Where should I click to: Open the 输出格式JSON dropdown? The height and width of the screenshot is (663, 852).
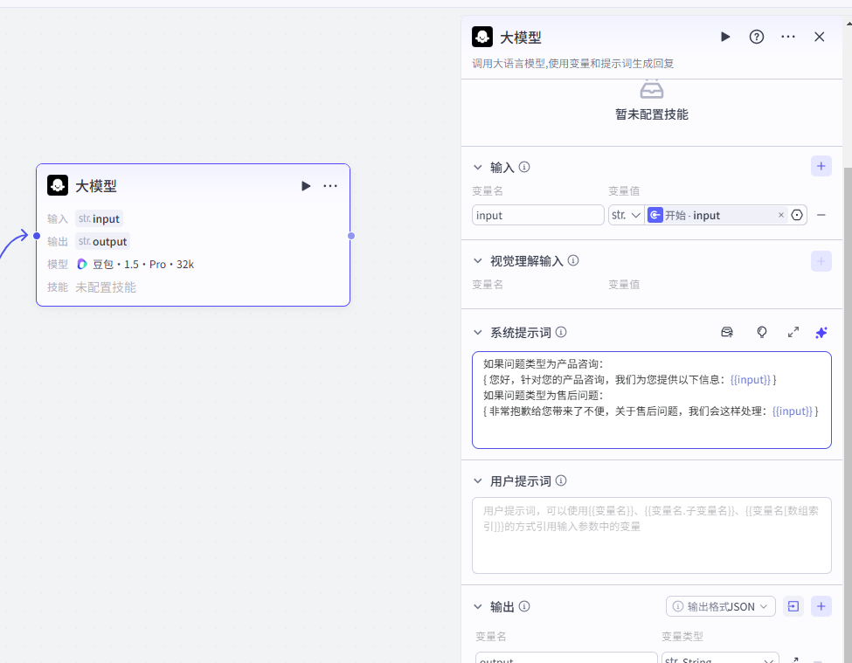coord(721,606)
